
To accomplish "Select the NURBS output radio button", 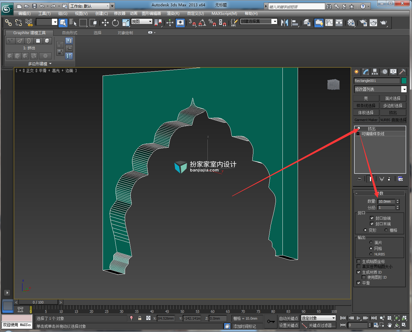I will pos(371,254).
